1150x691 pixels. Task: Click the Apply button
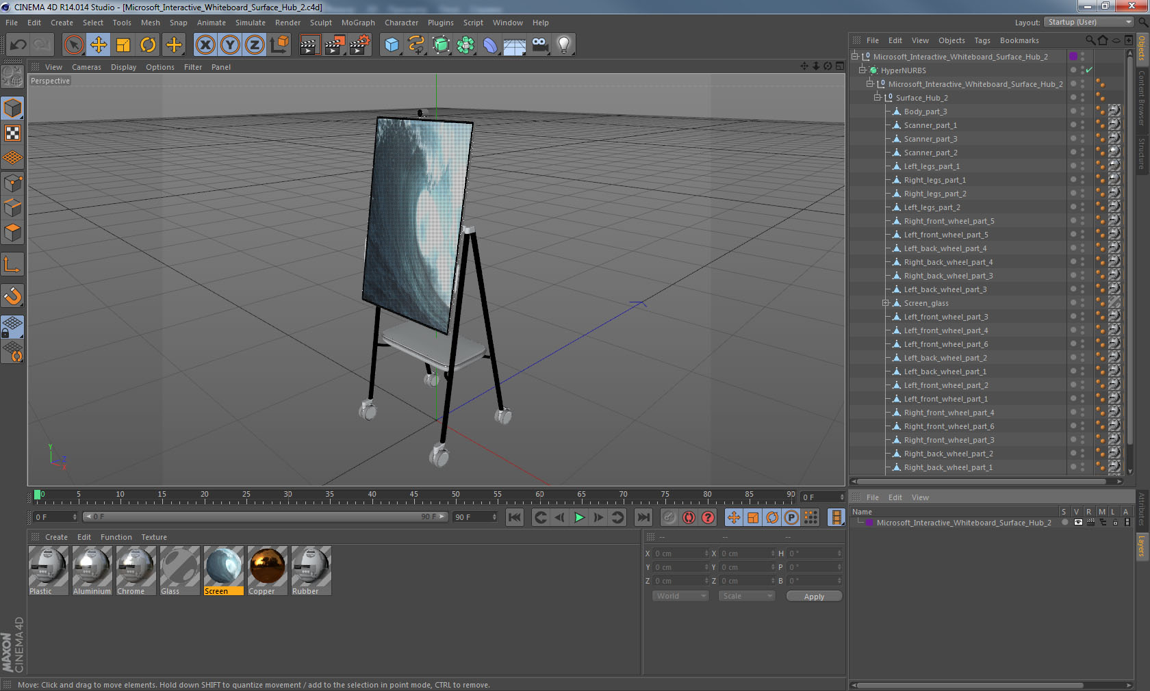tap(814, 597)
